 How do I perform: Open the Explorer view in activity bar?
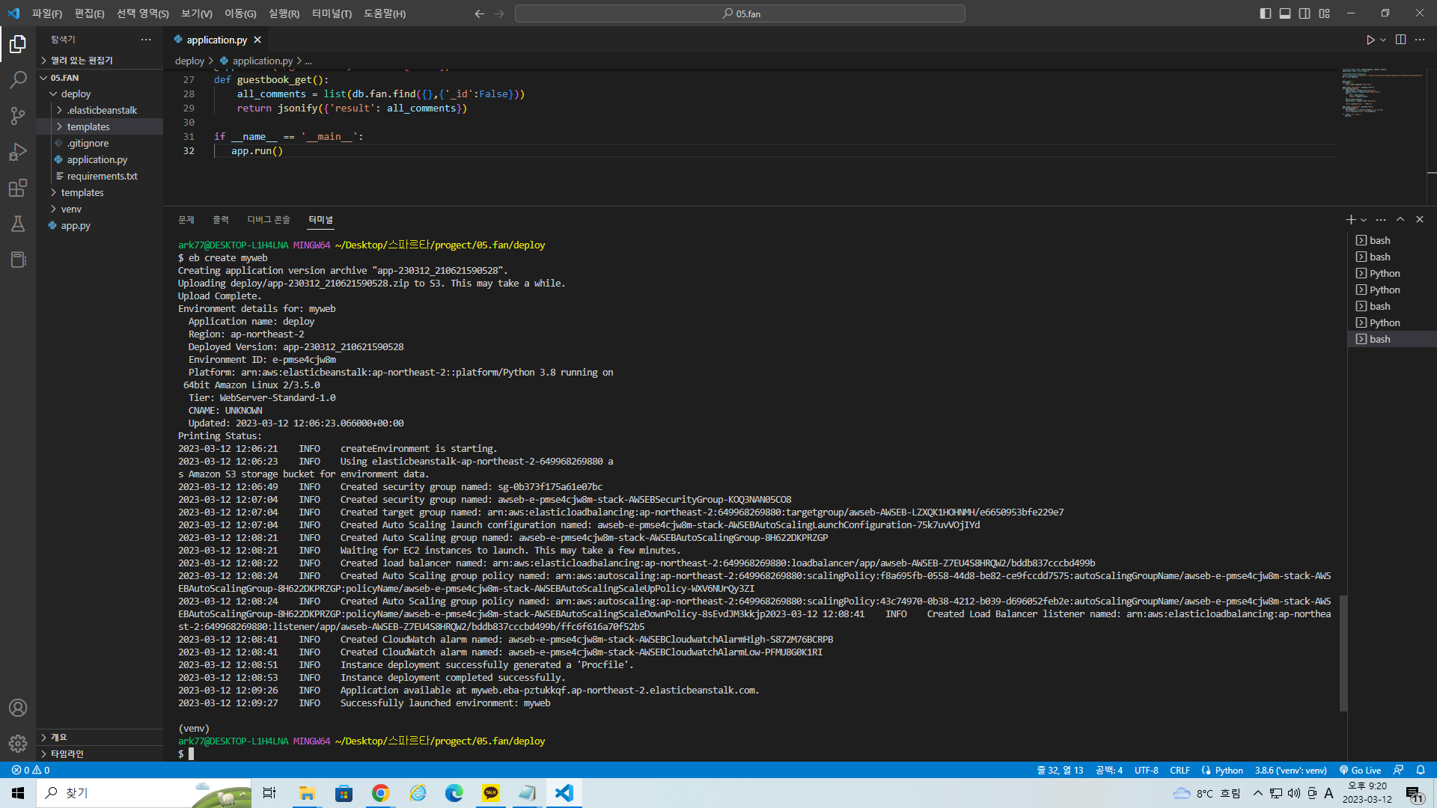[x=18, y=45]
